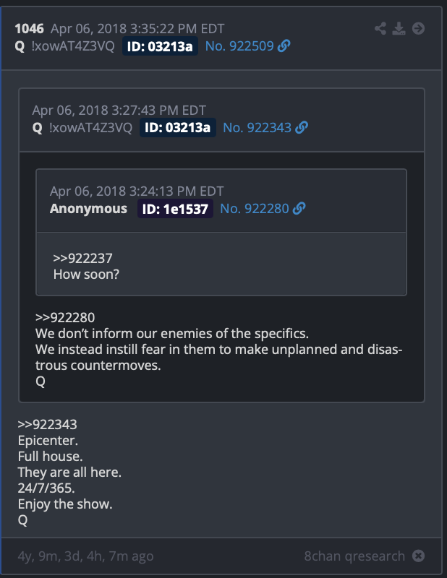The width and height of the screenshot is (447, 578).
Task: Click the >>922343 reply reference
Action: 48,424
